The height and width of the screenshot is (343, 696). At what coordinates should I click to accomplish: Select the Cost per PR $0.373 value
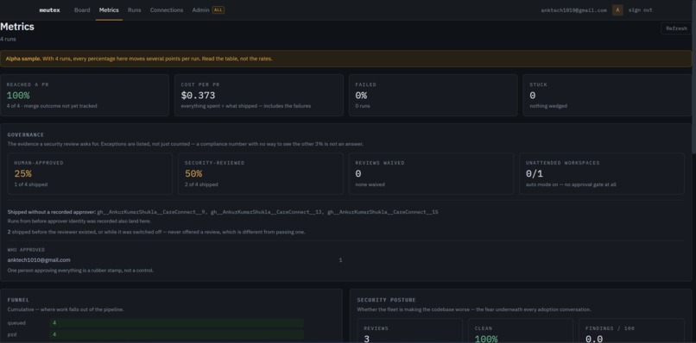click(198, 96)
